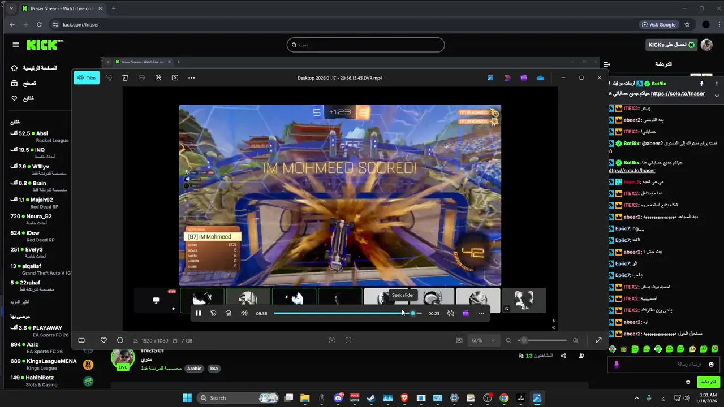Open the emoji picker in chat

click(x=711, y=365)
